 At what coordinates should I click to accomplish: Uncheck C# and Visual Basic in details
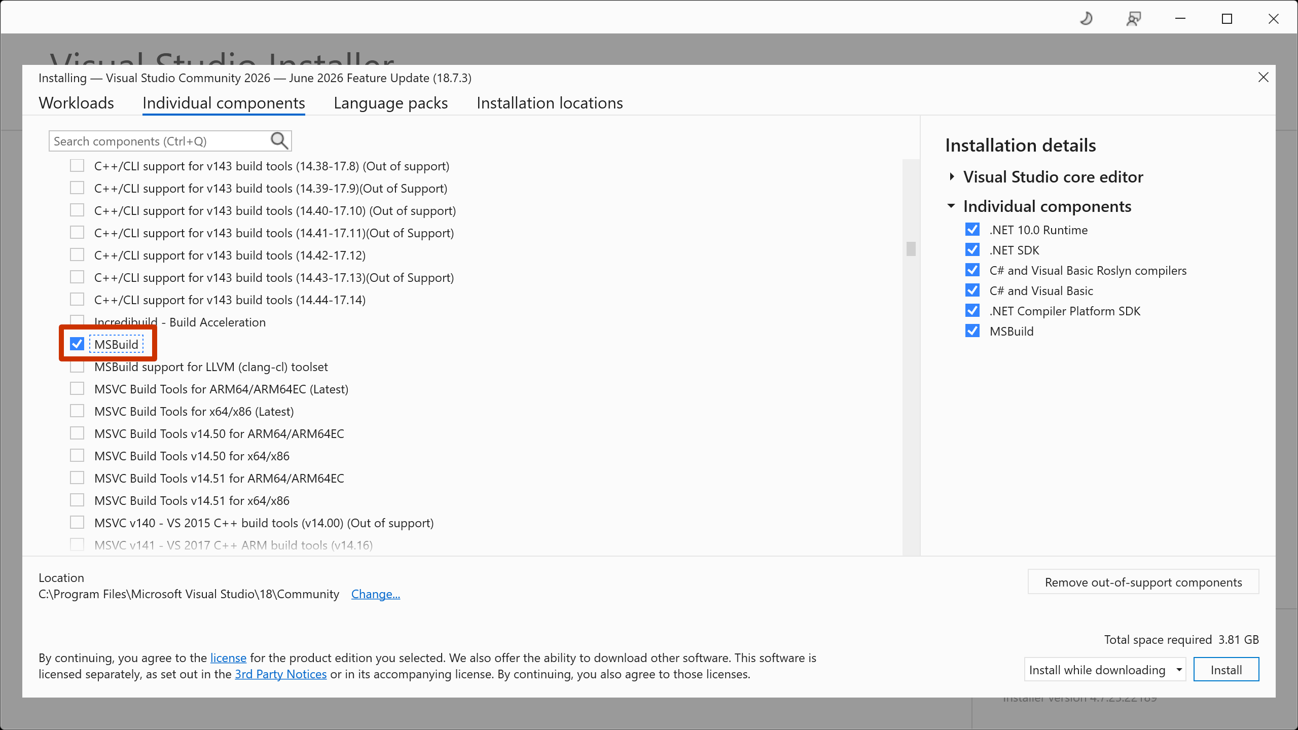tap(972, 290)
